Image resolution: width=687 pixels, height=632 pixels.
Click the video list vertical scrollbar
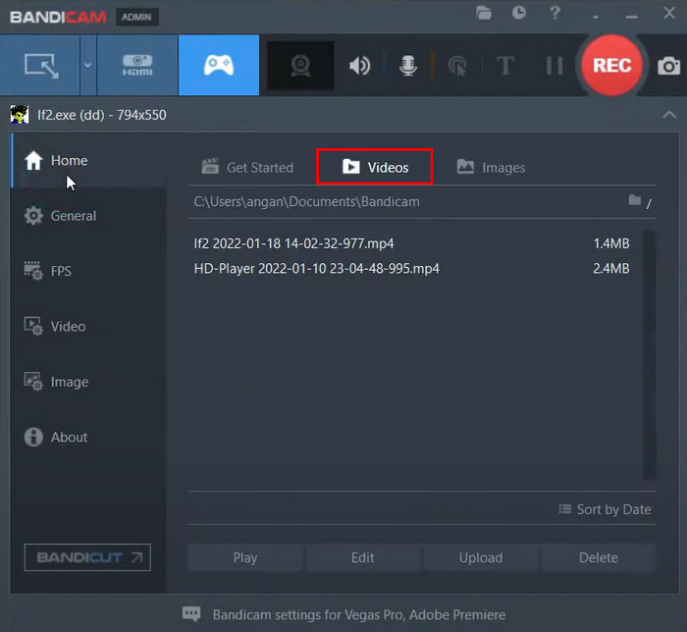click(x=650, y=354)
